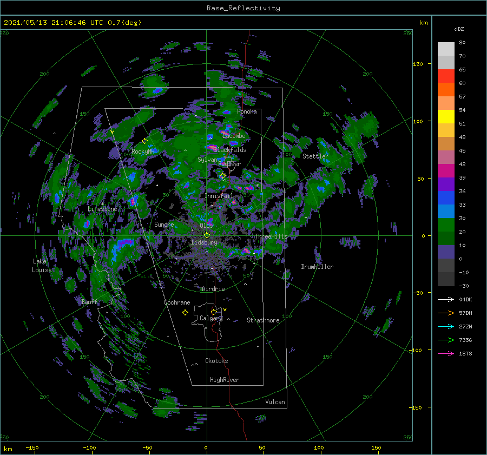Click the Ponoka label
The image size is (487, 455).
coord(247,111)
